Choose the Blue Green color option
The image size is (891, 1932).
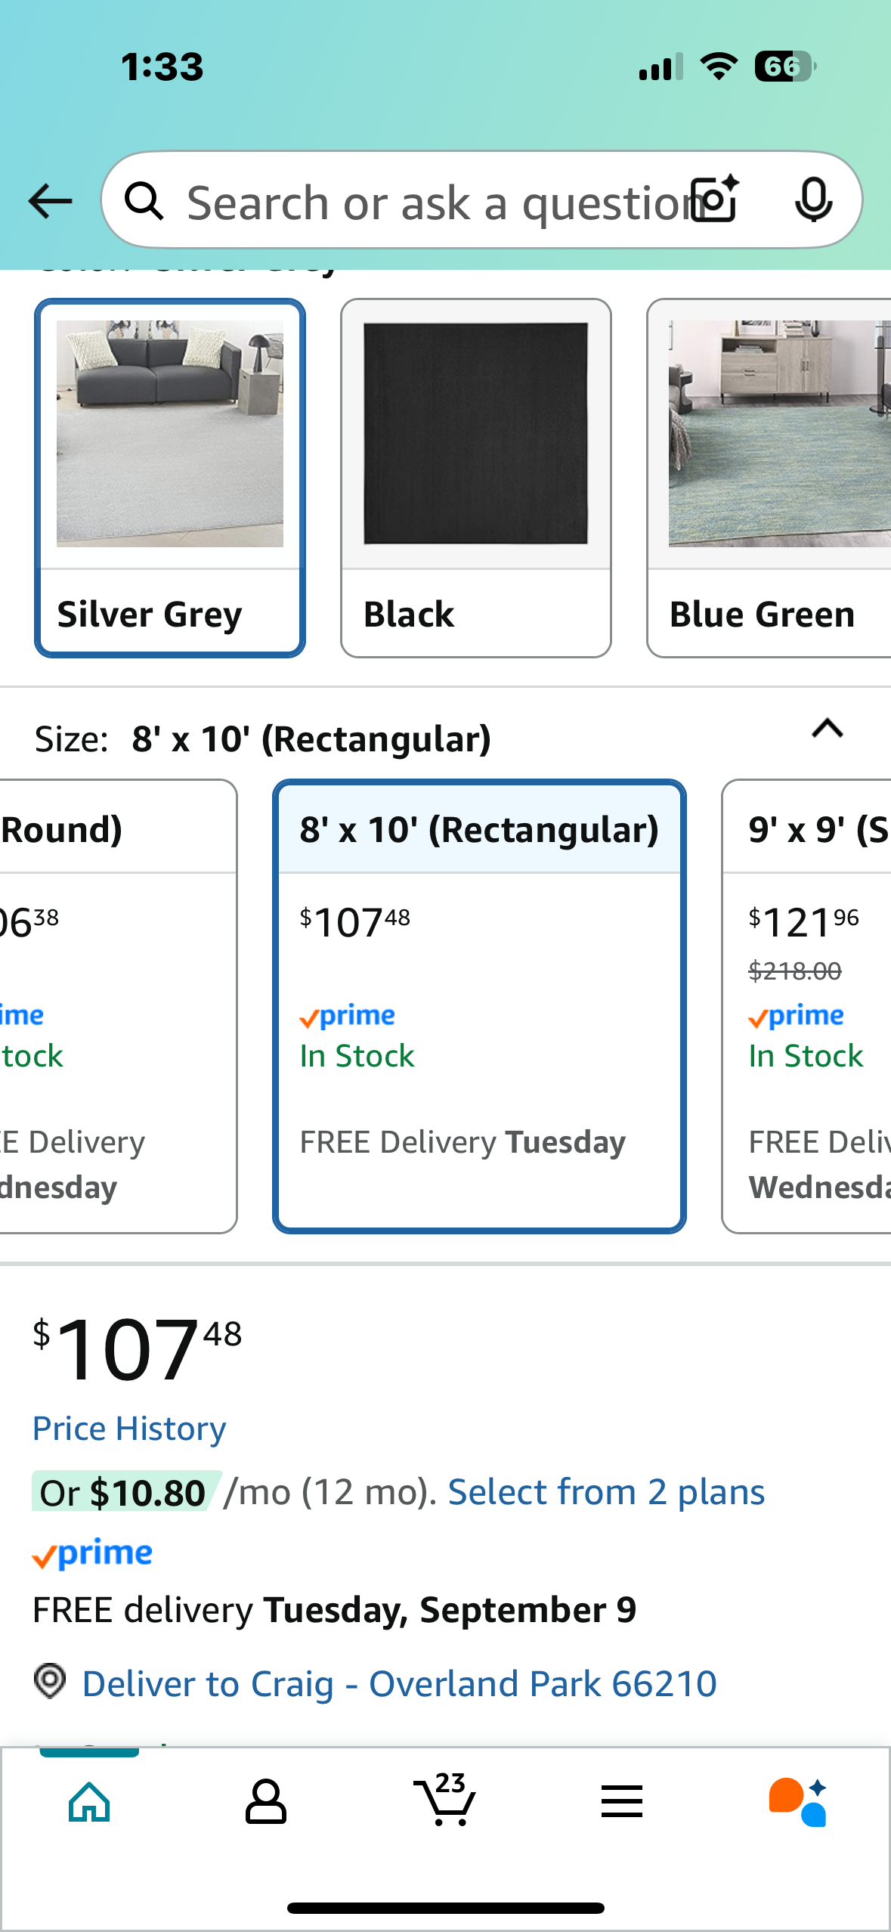769,478
